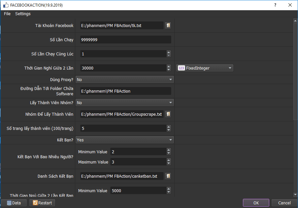Screen dimensions: 298x208
Task: Open the Dùng Proxy? dropdown
Action: click(125, 79)
